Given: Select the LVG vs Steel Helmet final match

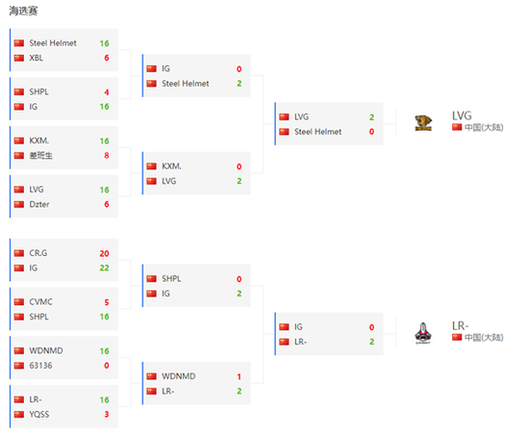Looking at the screenshot, I should [329, 124].
